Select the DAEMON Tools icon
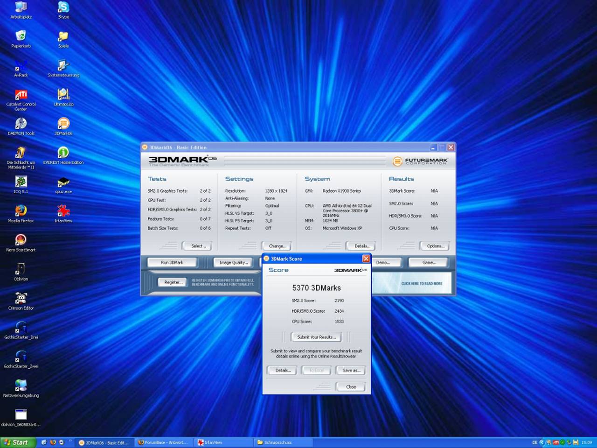Image resolution: width=597 pixels, height=448 pixels. 21,126
